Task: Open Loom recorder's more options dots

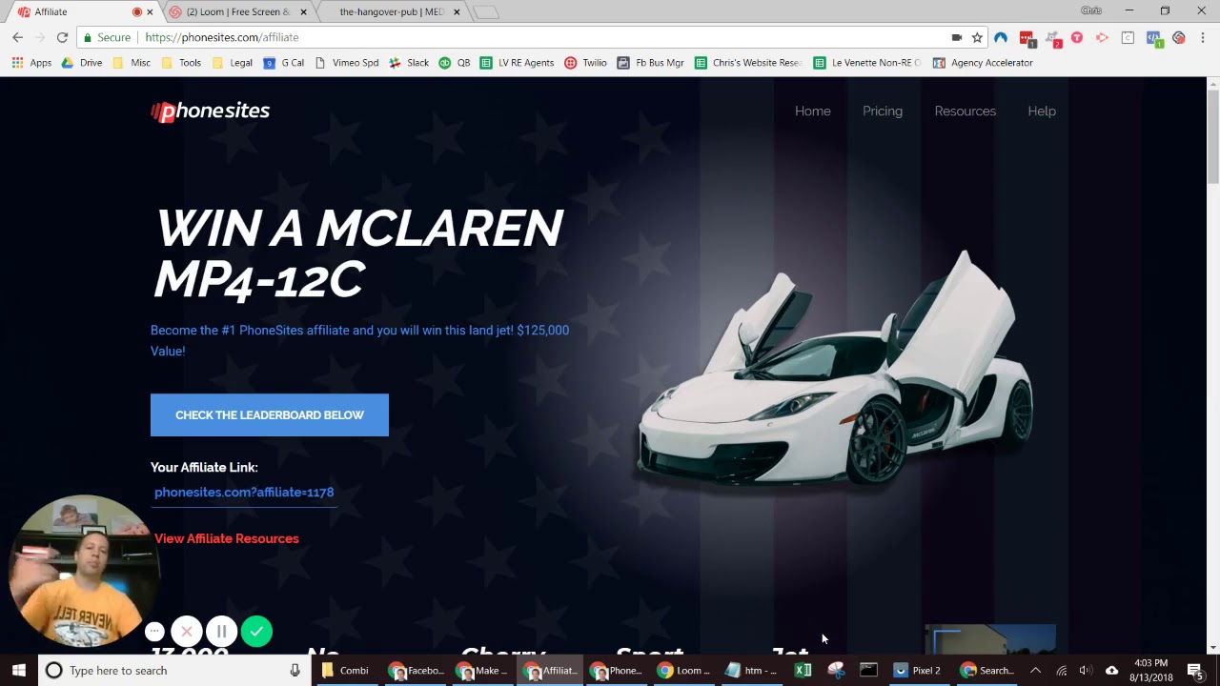Action: 154,631
